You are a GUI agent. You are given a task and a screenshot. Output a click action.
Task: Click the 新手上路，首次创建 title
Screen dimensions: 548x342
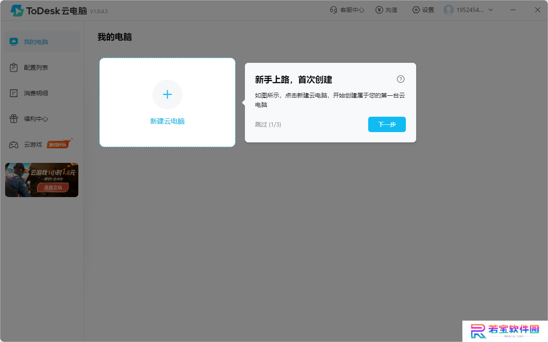coord(294,80)
